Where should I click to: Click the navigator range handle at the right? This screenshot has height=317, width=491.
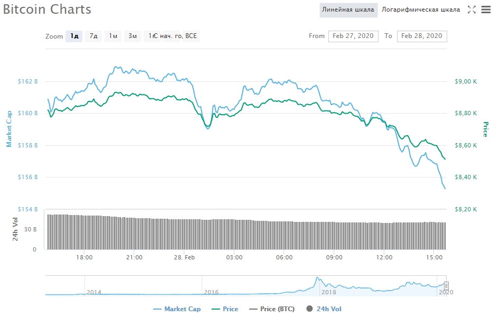point(447,286)
